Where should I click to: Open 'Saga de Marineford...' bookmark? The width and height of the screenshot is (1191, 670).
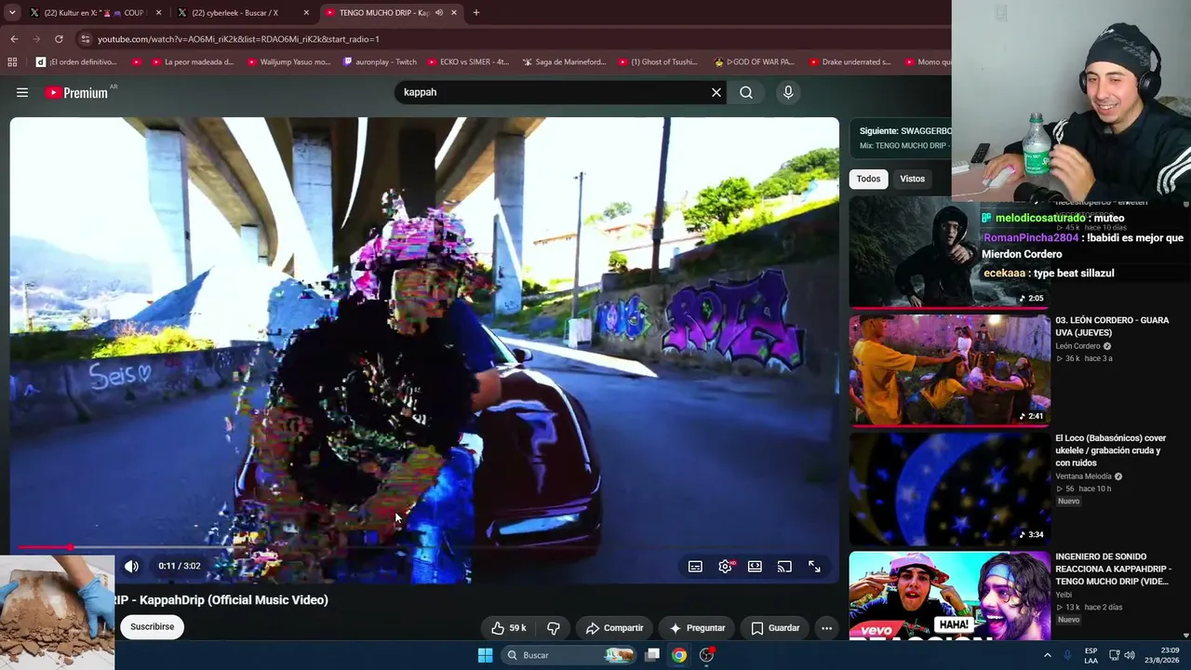[x=565, y=62]
